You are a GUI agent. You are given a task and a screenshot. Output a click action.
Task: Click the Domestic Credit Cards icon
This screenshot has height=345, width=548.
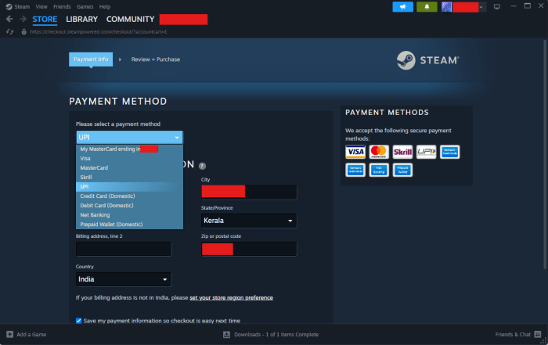[450, 152]
